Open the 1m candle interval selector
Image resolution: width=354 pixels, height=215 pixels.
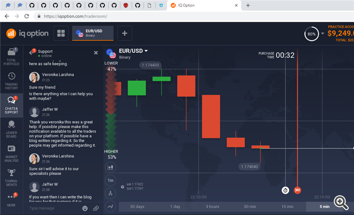click(x=110, y=181)
